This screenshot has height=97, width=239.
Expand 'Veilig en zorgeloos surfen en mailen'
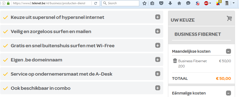[x=158, y=31]
